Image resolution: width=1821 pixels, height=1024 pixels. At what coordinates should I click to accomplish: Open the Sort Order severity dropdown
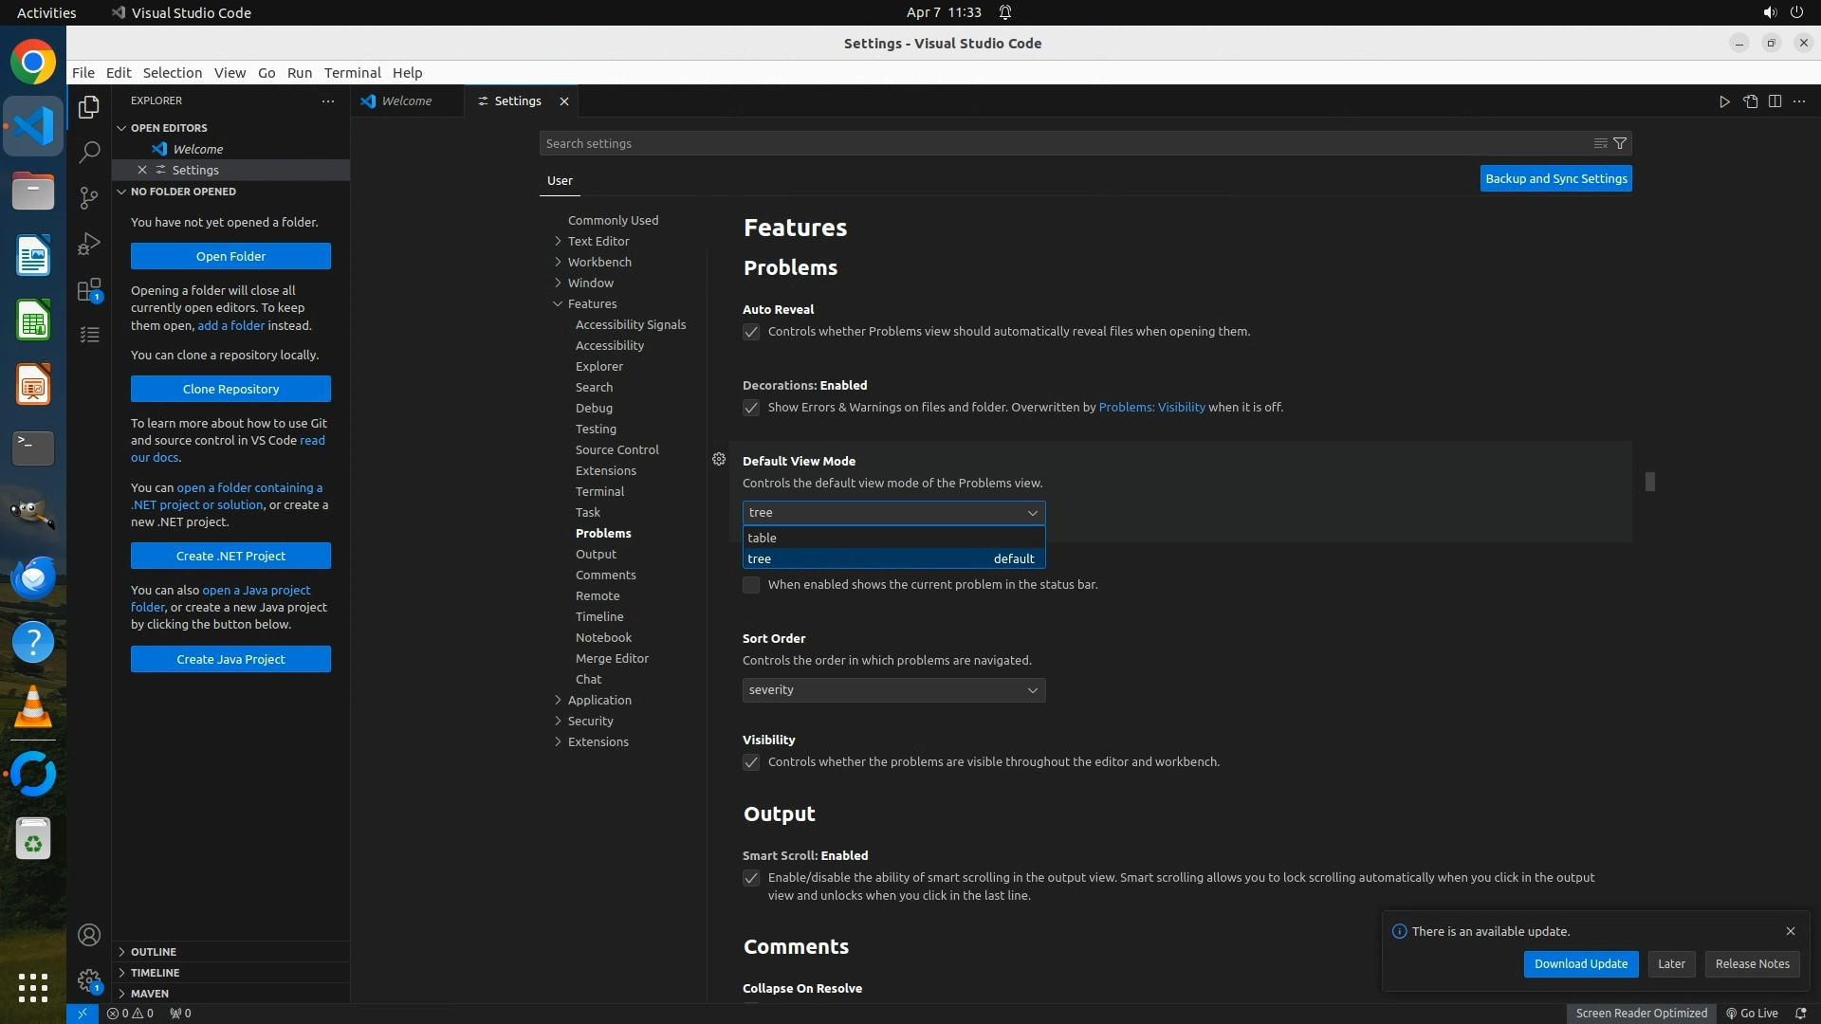893,690
